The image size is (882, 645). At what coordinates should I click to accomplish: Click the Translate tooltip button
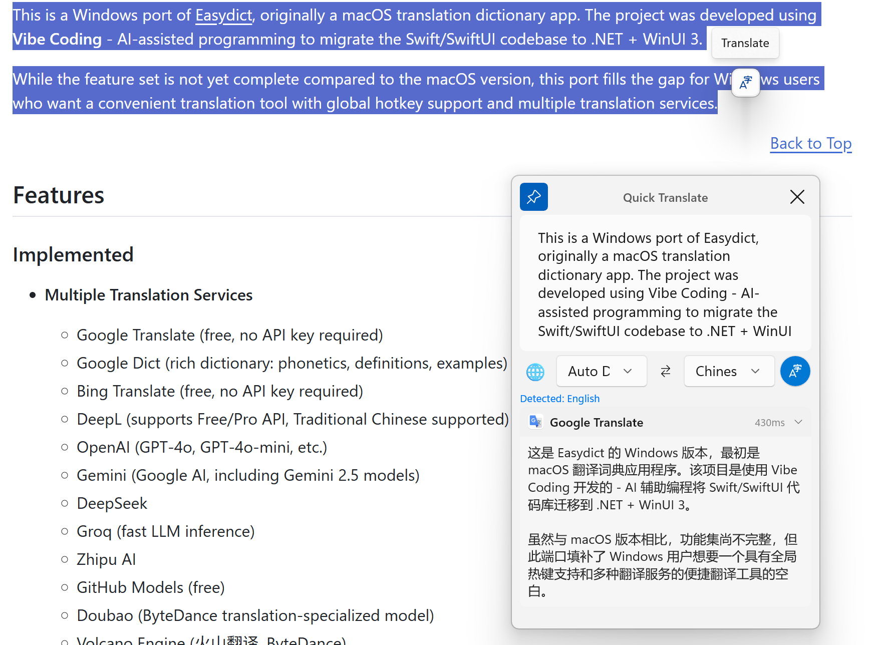(745, 43)
